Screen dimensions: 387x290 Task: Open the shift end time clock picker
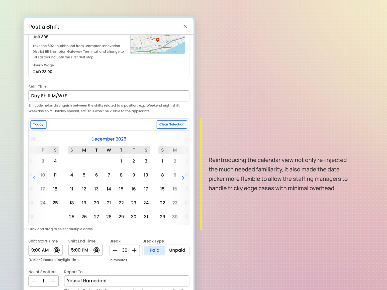[96, 250]
